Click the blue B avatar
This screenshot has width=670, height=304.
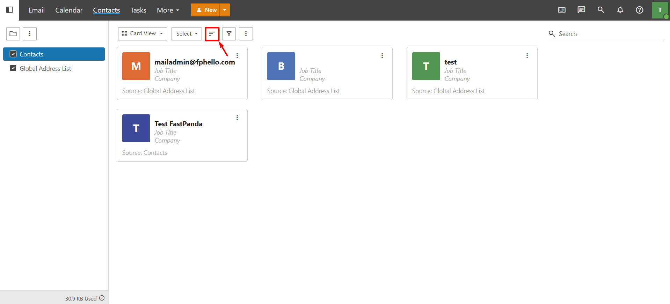point(281,66)
